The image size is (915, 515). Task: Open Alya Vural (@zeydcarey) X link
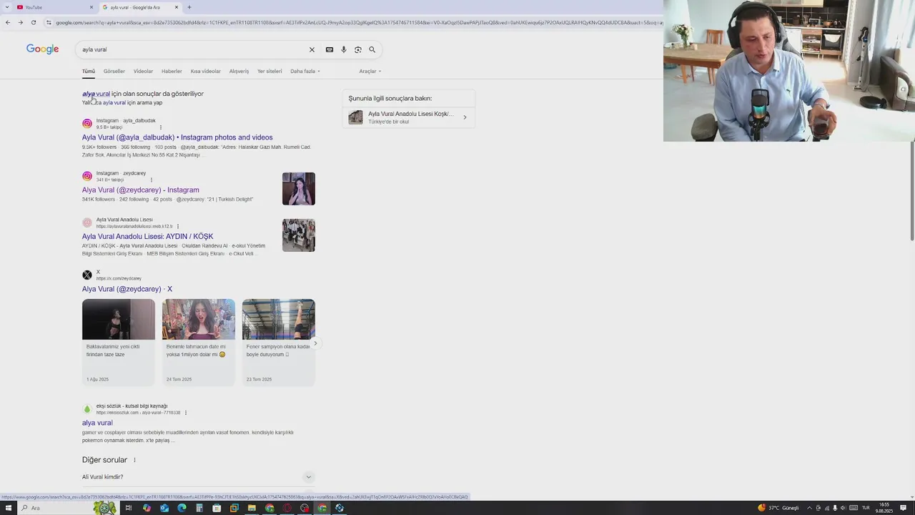(x=127, y=289)
